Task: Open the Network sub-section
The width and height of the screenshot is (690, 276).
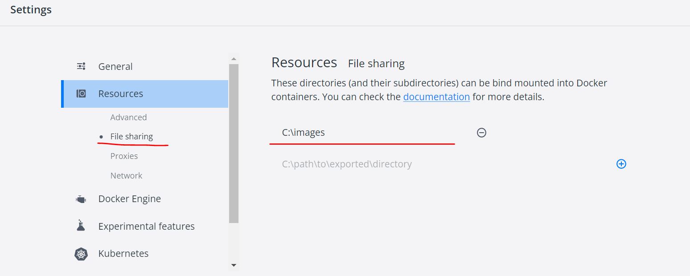Action: [126, 175]
